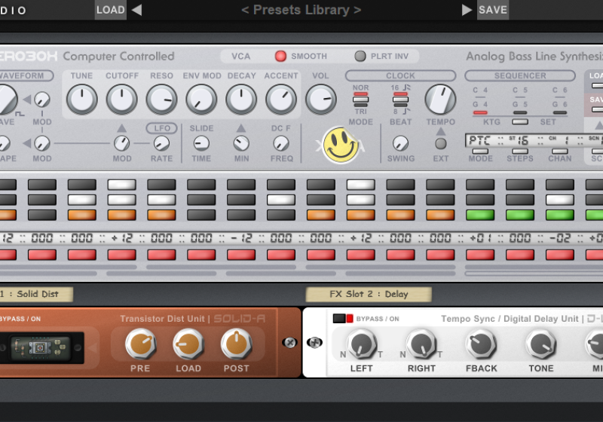Click the VOL knob
Image resolution: width=603 pixels, height=422 pixels.
click(x=321, y=99)
